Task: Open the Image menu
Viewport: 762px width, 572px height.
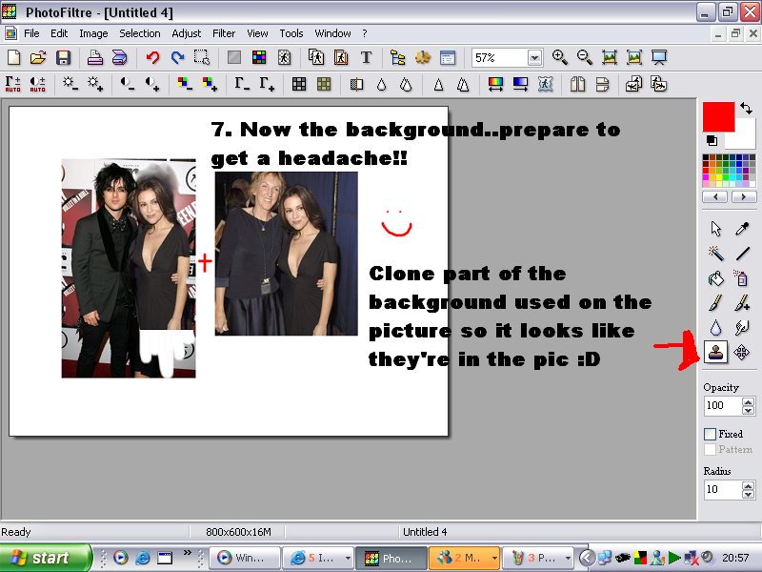Action: pos(93,33)
